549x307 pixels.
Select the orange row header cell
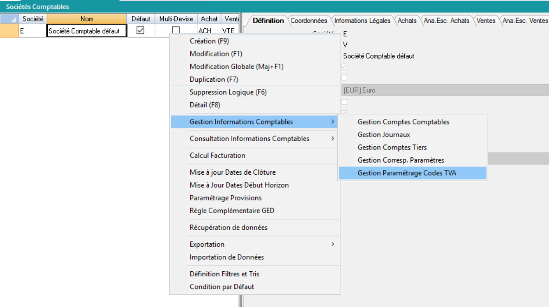point(9,31)
